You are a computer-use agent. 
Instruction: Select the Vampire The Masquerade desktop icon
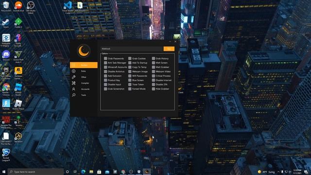pos(6,122)
